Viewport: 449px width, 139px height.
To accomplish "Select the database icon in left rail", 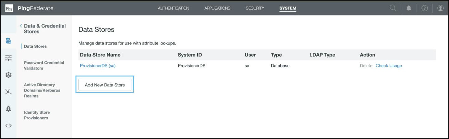I will (x=8, y=41).
